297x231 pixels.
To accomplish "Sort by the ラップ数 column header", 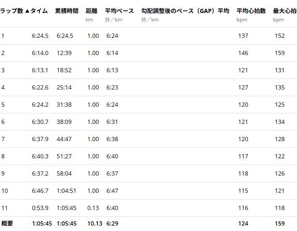I will (x=12, y=11).
